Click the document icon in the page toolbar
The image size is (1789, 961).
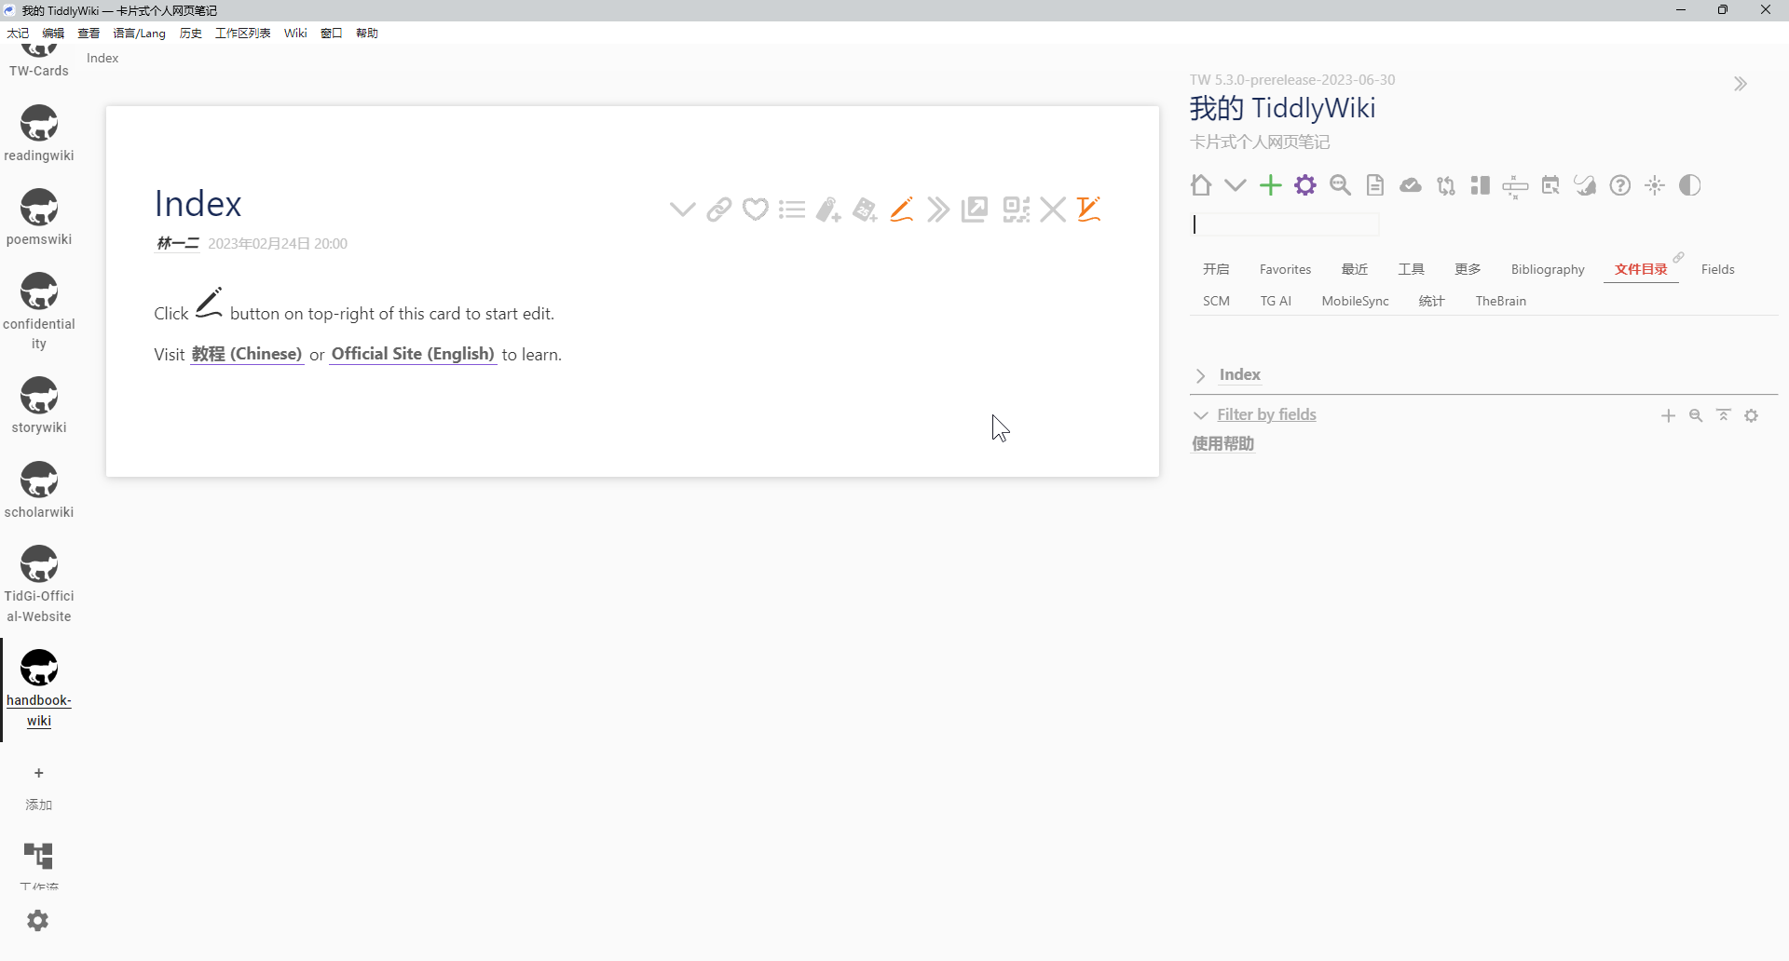click(x=1375, y=185)
